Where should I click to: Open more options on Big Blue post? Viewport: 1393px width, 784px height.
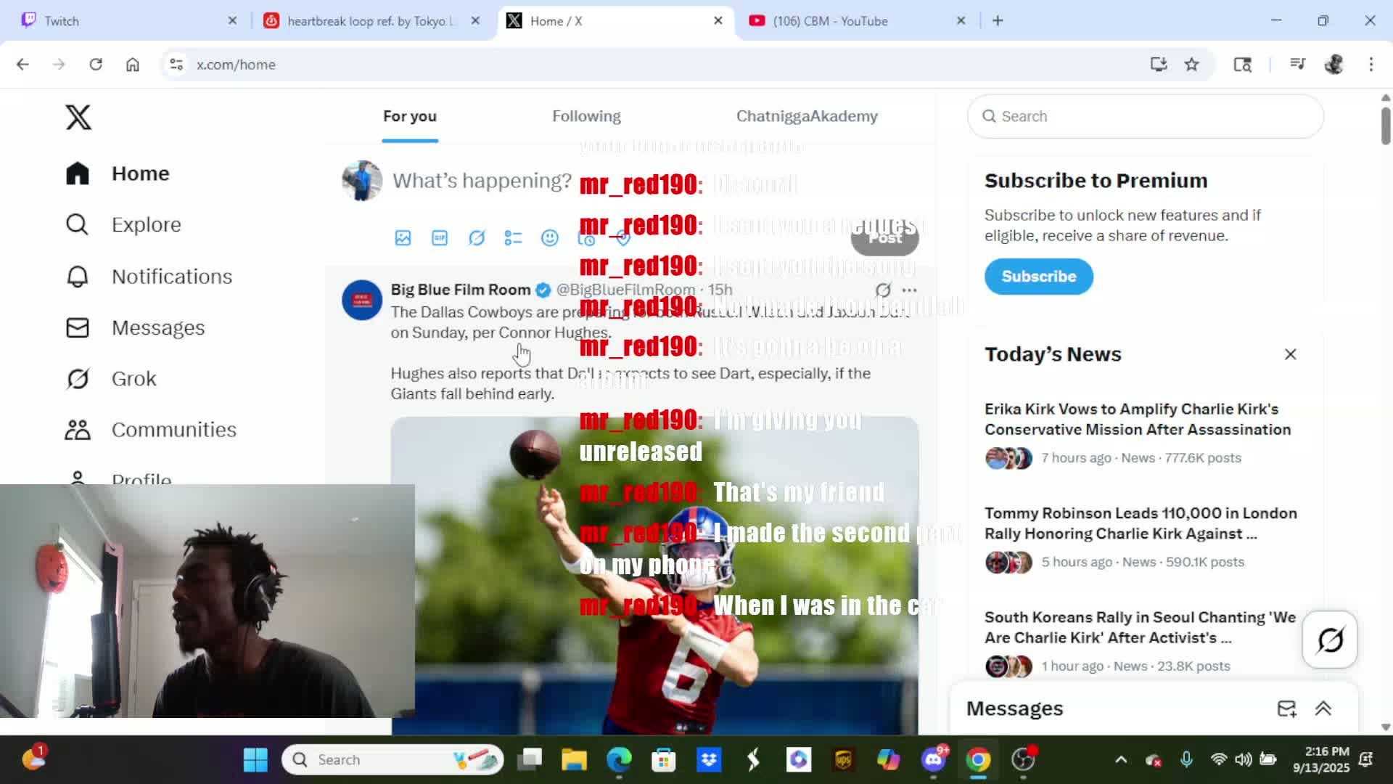click(x=909, y=290)
